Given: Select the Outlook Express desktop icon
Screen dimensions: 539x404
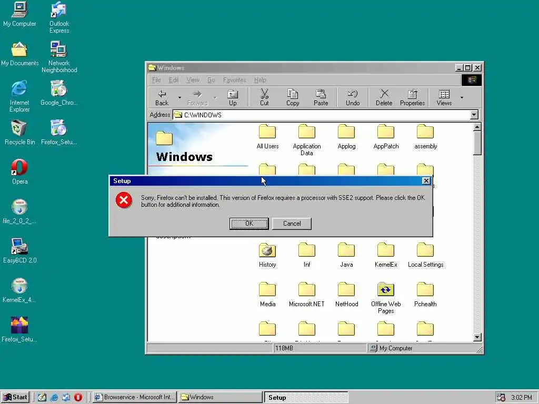Looking at the screenshot, I should coord(59,17).
